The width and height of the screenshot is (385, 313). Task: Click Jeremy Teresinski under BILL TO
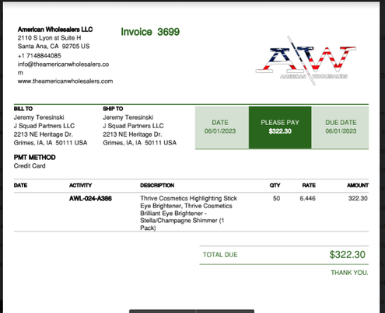point(39,117)
